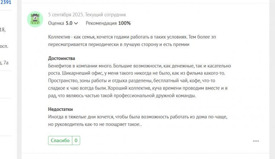Click the paragraph starting "Бенефитов в компании много"
Screen dimensions: 275x159
tap(140, 81)
